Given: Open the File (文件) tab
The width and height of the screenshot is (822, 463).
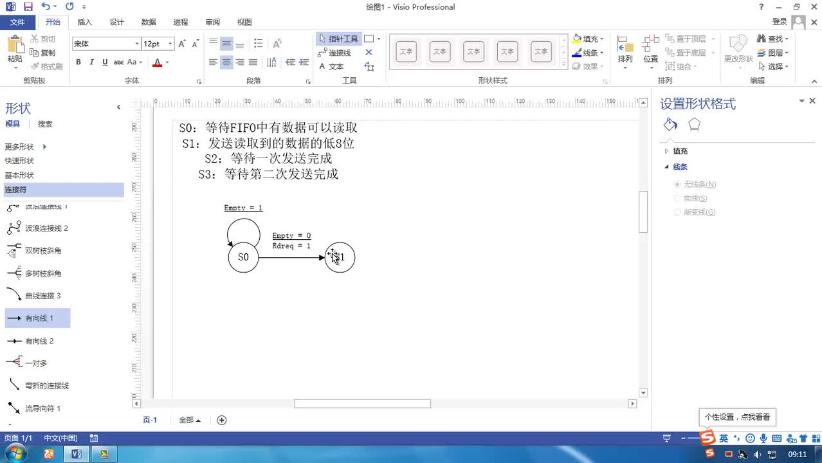Looking at the screenshot, I should coord(17,22).
